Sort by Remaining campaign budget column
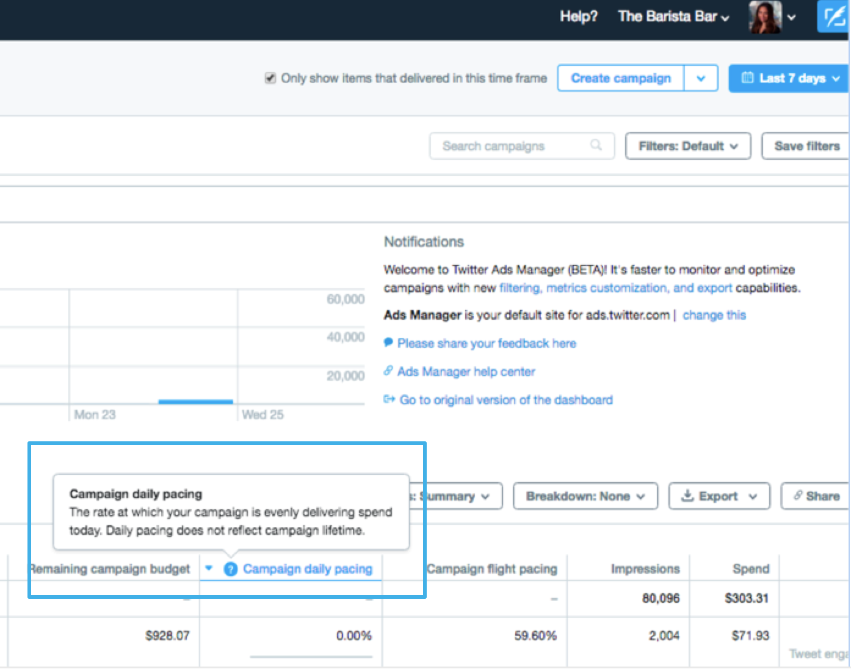 point(110,569)
